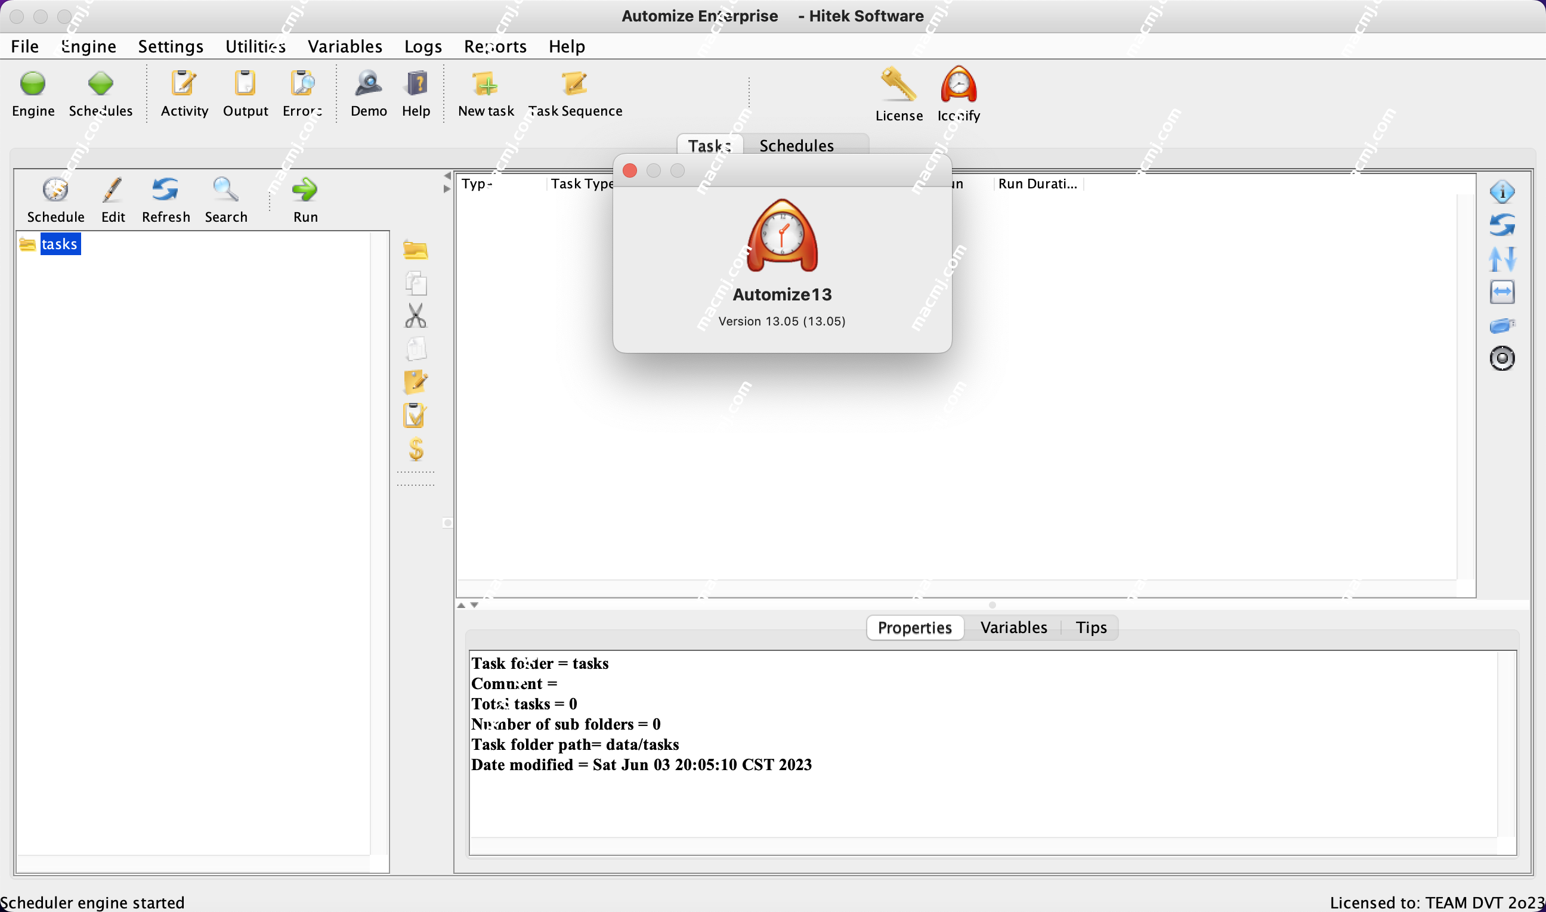Open the Utilities menu

(255, 46)
